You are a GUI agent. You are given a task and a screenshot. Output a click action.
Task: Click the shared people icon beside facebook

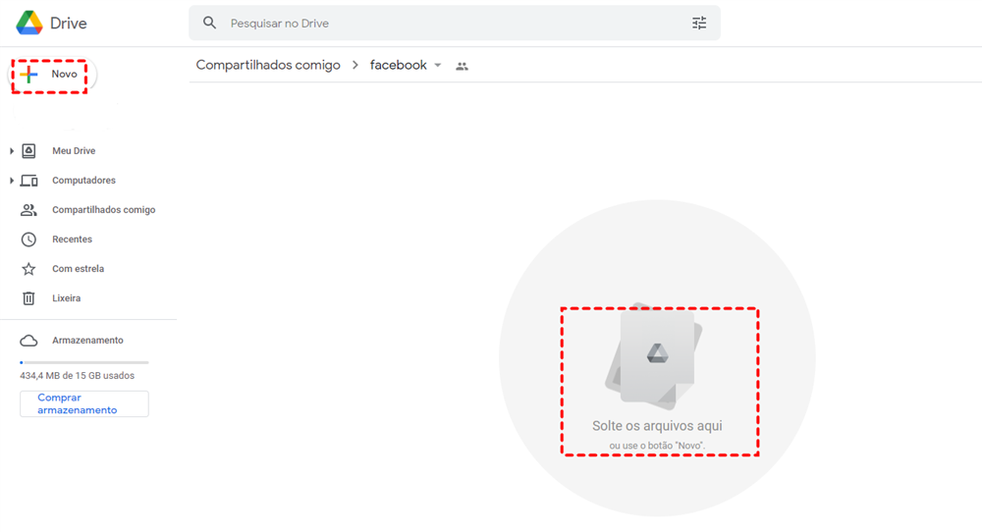pos(462,66)
